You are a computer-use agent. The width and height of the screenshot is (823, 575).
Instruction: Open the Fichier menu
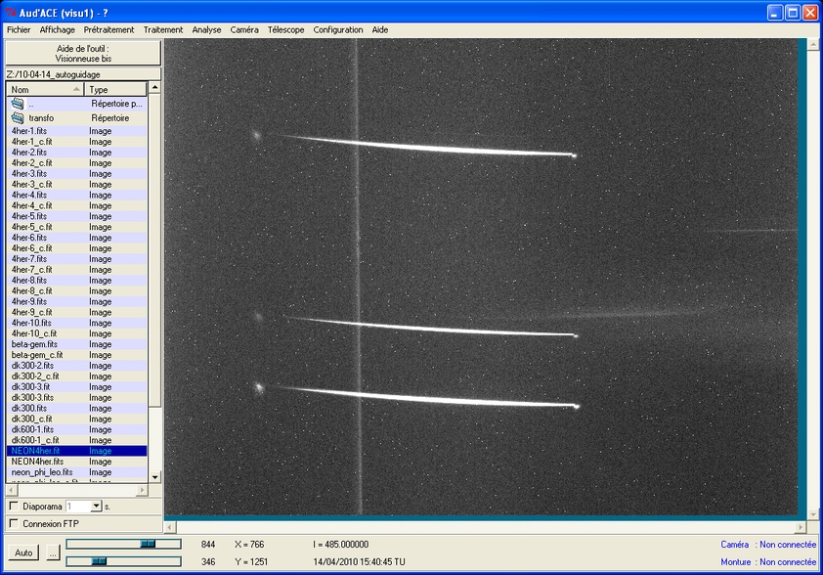(19, 30)
